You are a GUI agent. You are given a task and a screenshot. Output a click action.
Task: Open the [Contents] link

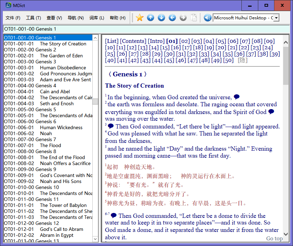point(133,41)
